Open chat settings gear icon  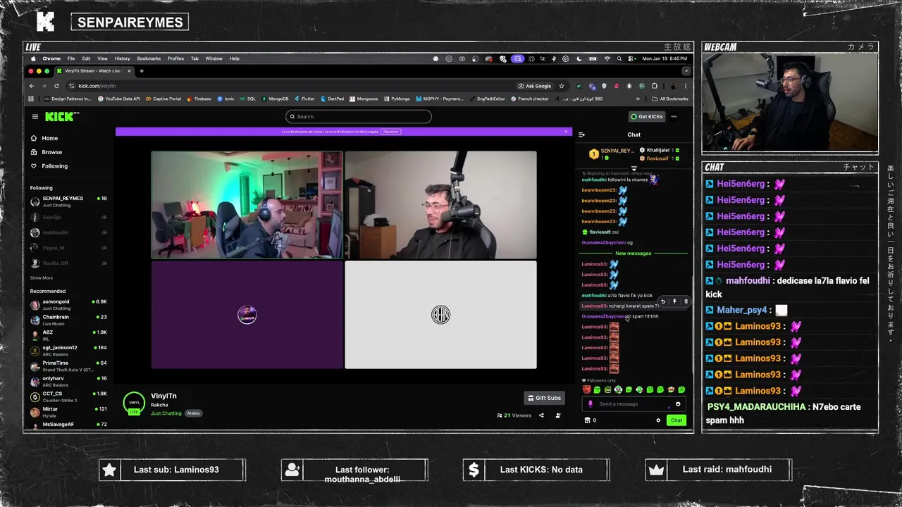pyautogui.click(x=658, y=420)
